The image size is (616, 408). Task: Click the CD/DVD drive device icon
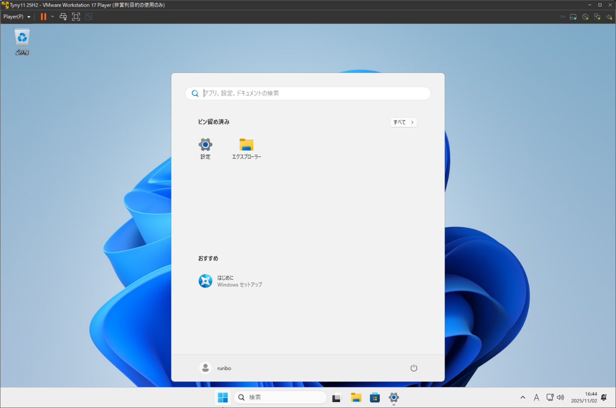click(586, 16)
